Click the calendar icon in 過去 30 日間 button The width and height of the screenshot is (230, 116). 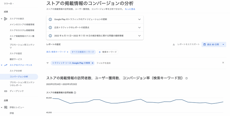pyautogui.click(x=205, y=45)
